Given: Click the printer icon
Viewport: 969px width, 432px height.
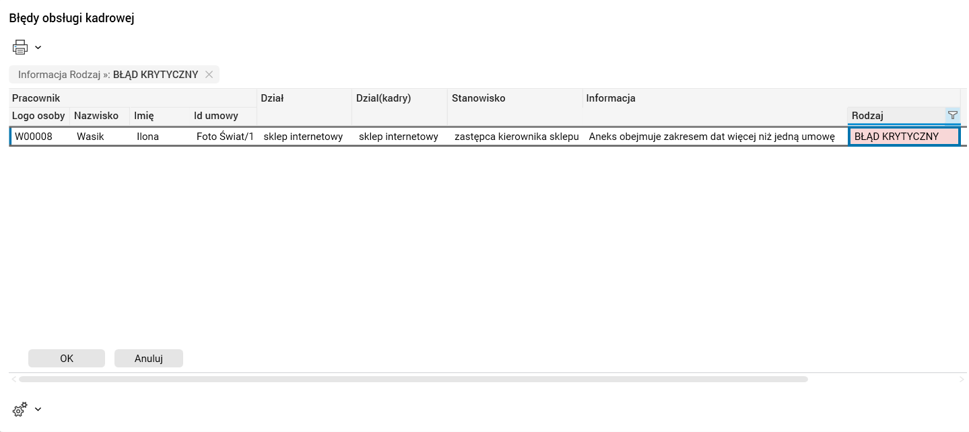Looking at the screenshot, I should click(x=20, y=47).
